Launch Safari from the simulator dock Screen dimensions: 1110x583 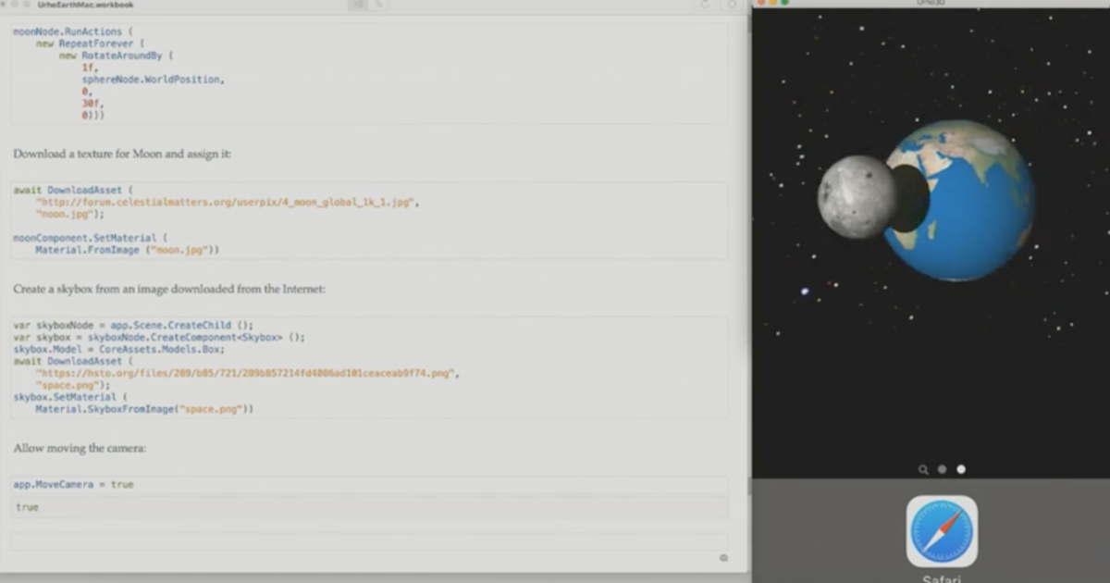click(x=941, y=532)
